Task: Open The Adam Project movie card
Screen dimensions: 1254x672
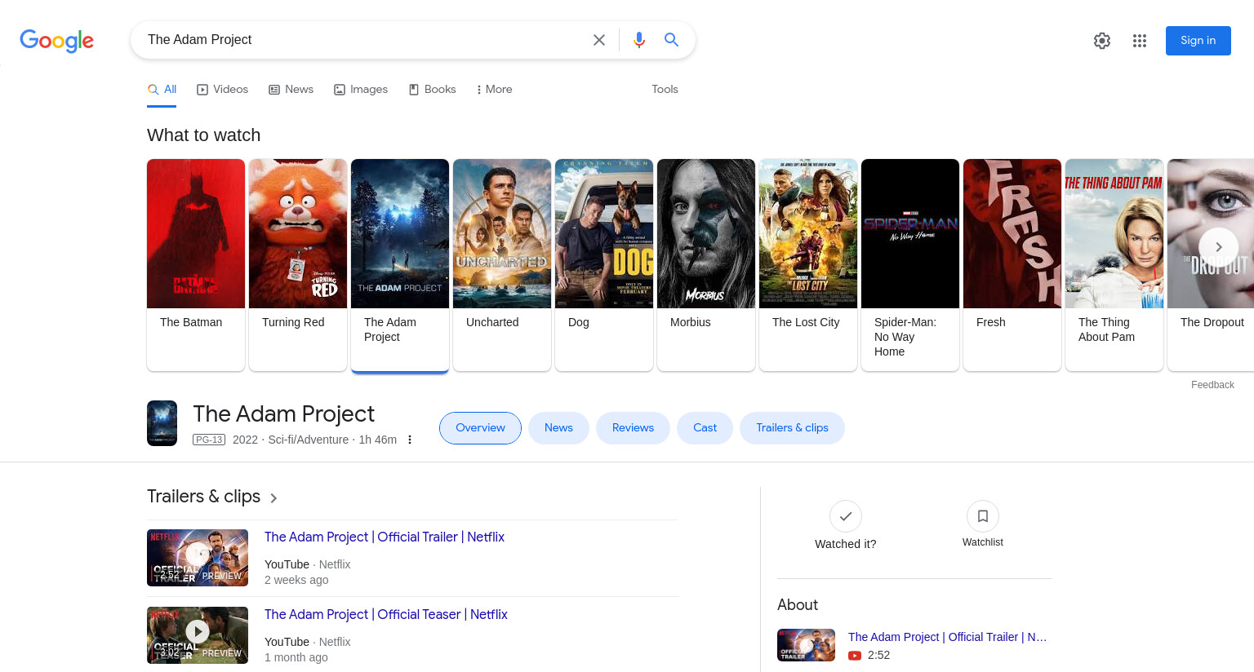Action: (400, 265)
